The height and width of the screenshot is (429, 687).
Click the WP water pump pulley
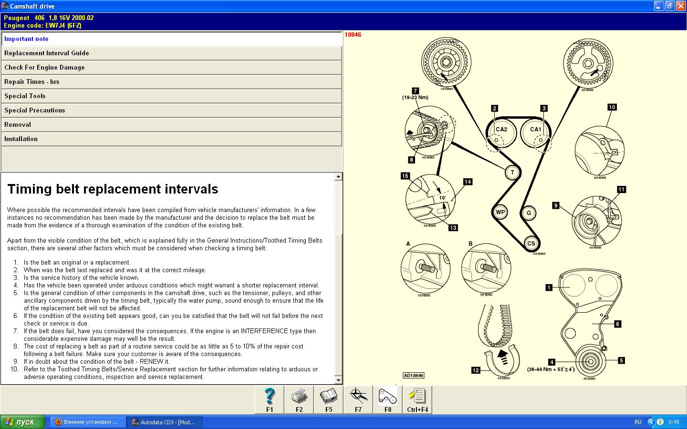(x=500, y=212)
